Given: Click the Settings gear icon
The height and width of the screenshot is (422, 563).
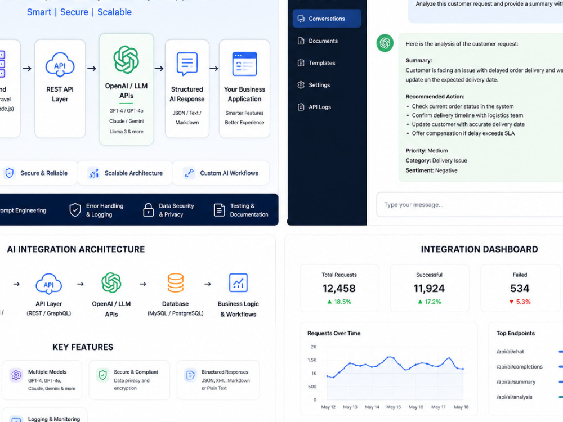Looking at the screenshot, I should 301,85.
